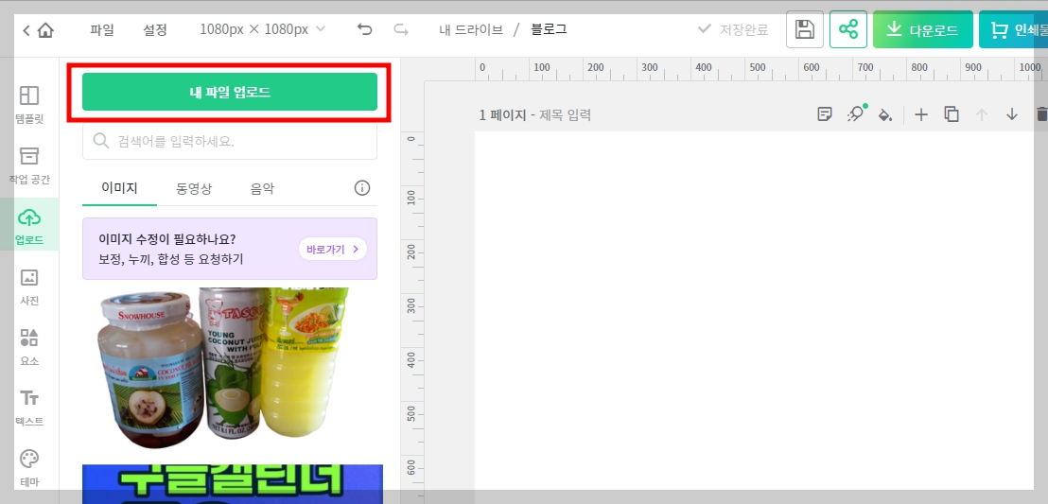Viewport: 1048px width, 504px height.
Task: Edit the 제목 입력 page title
Action: point(565,115)
